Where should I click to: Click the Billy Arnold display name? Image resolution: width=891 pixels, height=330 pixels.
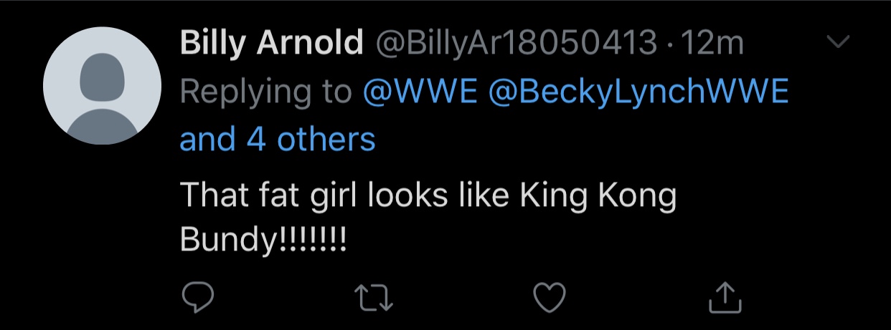[271, 44]
